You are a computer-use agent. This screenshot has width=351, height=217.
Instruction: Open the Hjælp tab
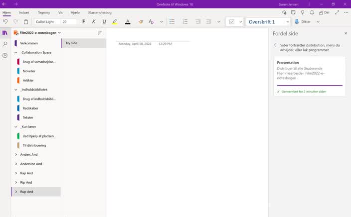[75, 12]
